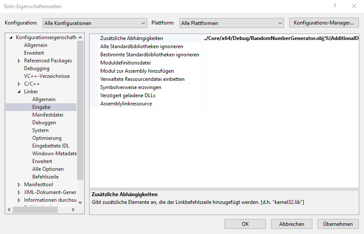The image size is (364, 234).
Task: Cancel with the Abbrechen button
Action: (292, 224)
